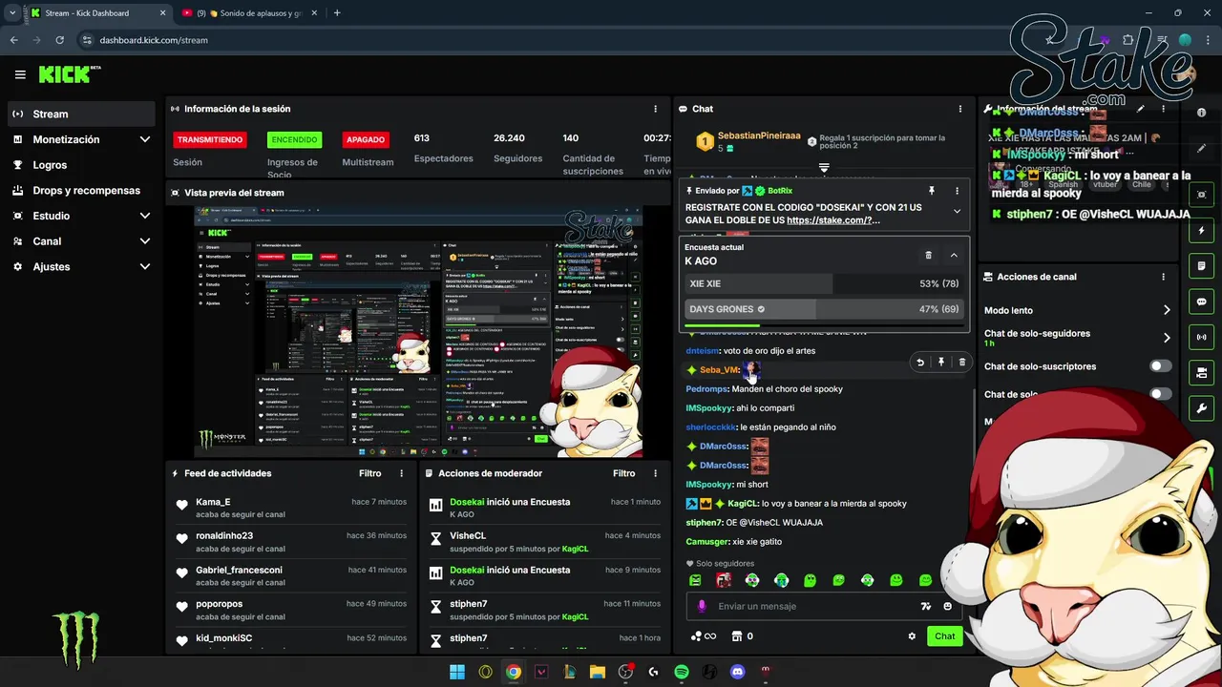1222x687 pixels.
Task: Expand the pinned BotRix message chevron
Action: click(957, 212)
